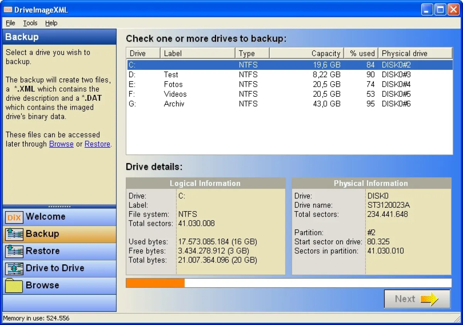Select drive D: labeled Test

pyautogui.click(x=171, y=75)
